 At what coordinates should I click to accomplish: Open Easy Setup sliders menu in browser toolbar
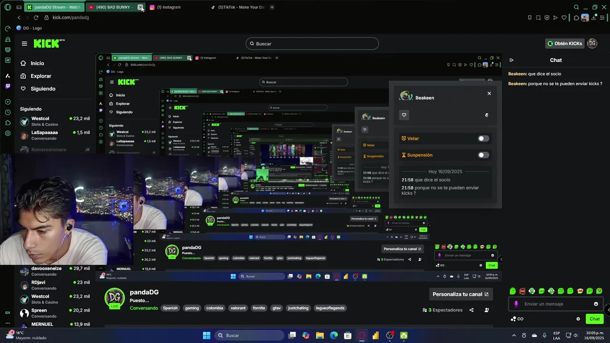pos(602,18)
